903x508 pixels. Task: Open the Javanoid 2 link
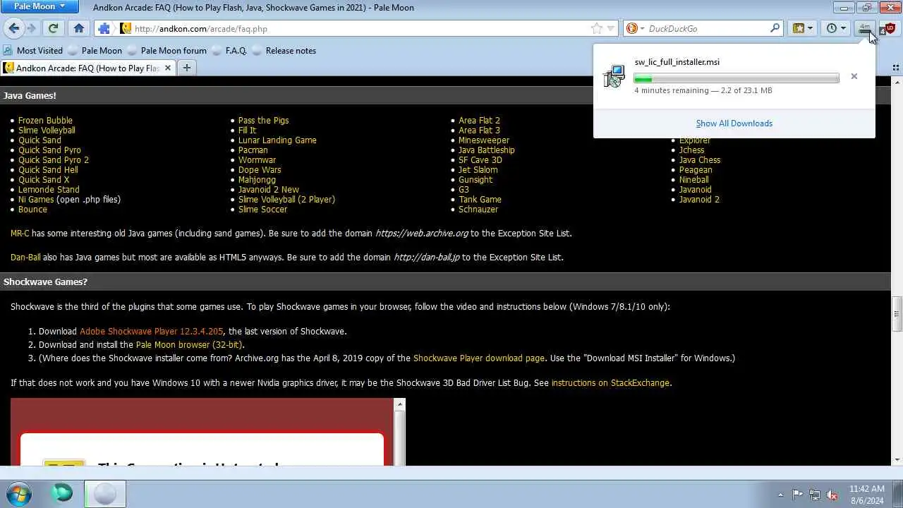click(699, 200)
